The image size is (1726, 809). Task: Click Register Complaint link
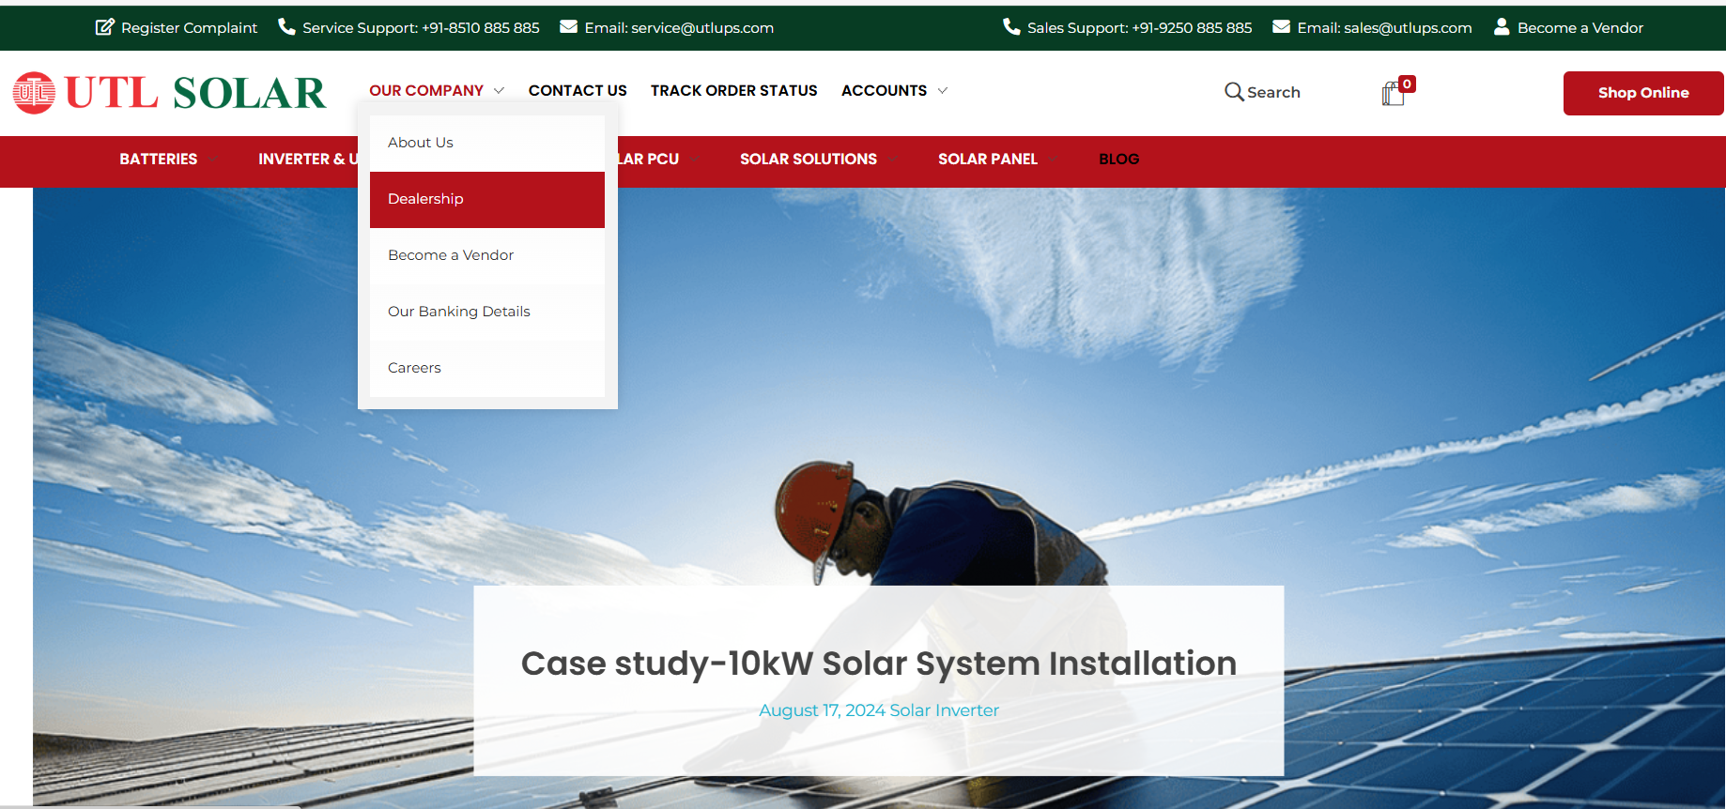(x=189, y=28)
